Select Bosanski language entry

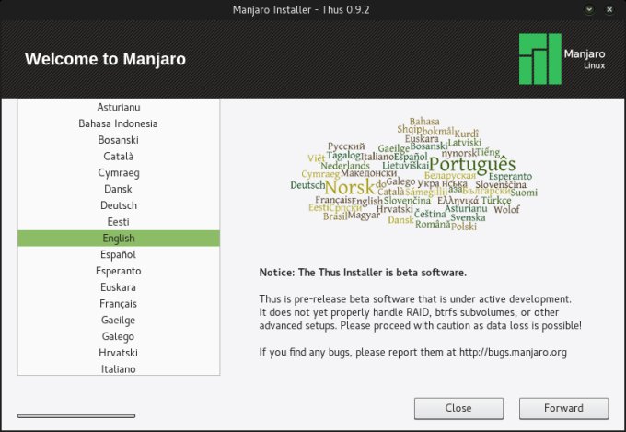click(x=119, y=140)
